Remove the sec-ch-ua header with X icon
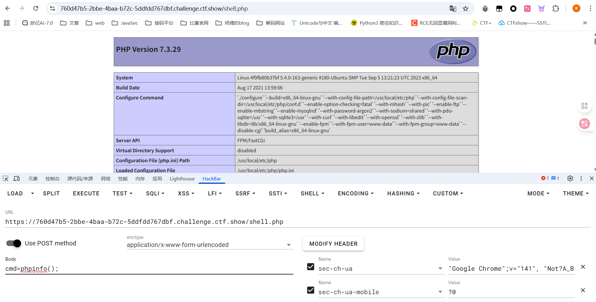The image size is (596, 302). point(583,267)
